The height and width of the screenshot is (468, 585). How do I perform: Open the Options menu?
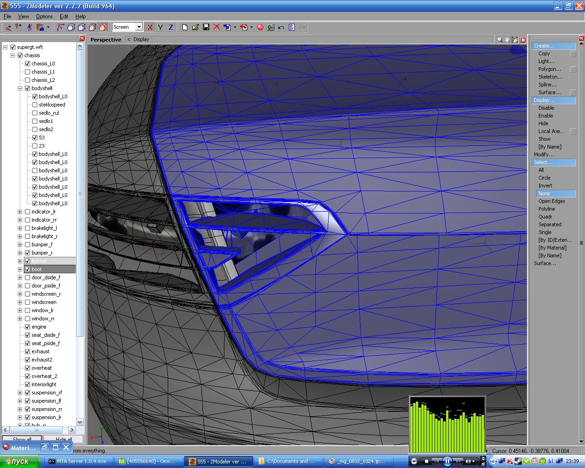point(44,16)
